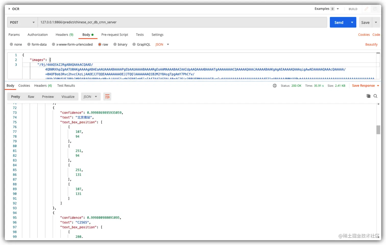Switch to the Params tab
This screenshot has height=245, width=386.
pyautogui.click(x=14, y=34)
